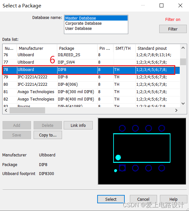The width and height of the screenshot is (189, 211).
Task: Maximize the Select a Package window
Action: (161, 5)
